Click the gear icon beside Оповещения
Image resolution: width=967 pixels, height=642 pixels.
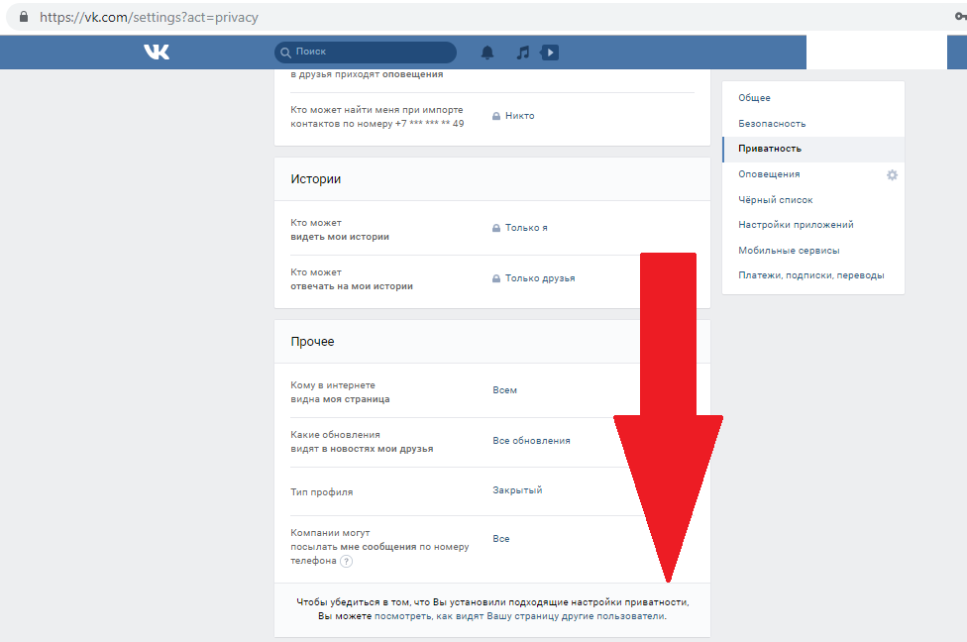click(892, 174)
